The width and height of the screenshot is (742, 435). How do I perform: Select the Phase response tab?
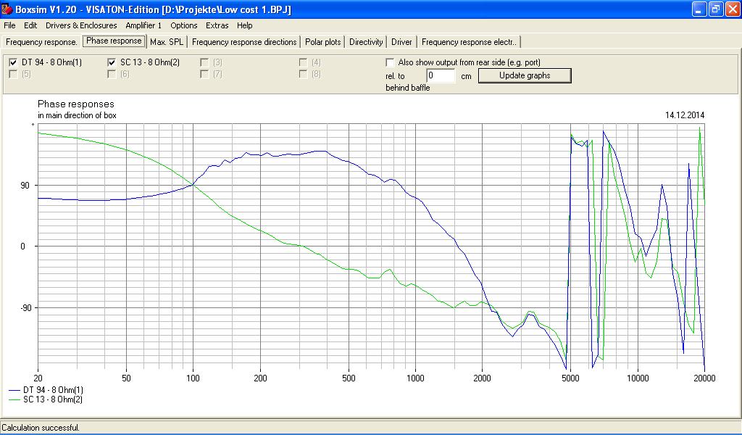pyautogui.click(x=114, y=41)
